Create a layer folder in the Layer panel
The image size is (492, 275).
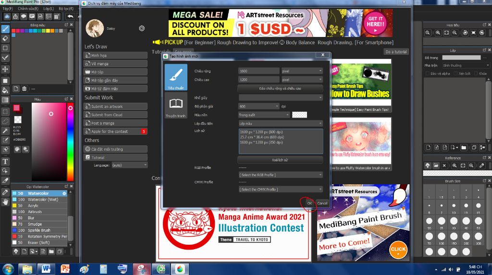click(x=464, y=147)
